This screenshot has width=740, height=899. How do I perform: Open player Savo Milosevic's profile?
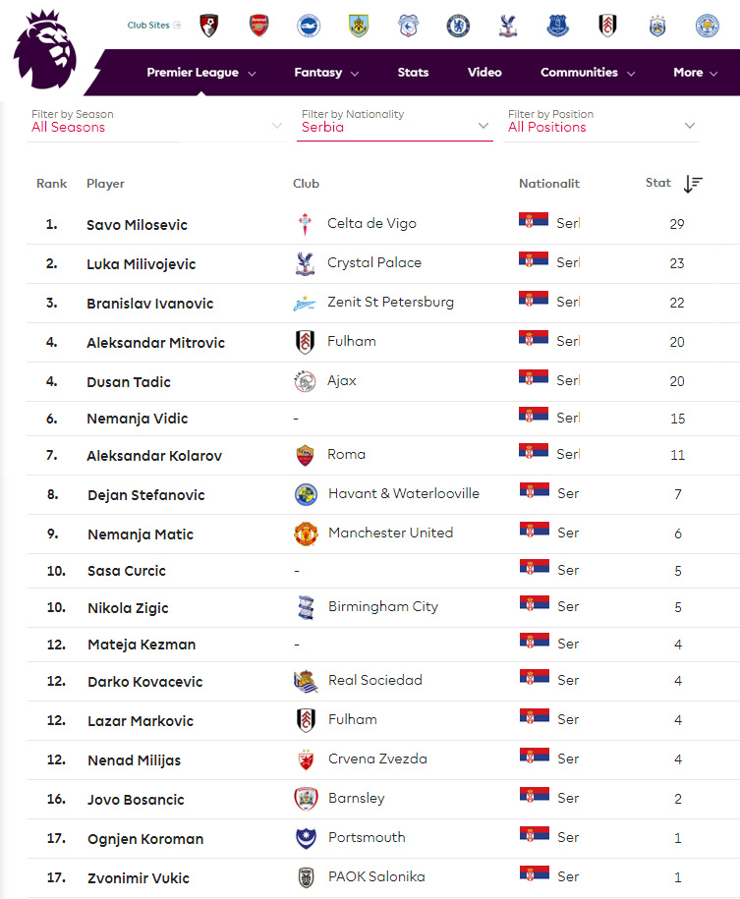[x=138, y=225]
